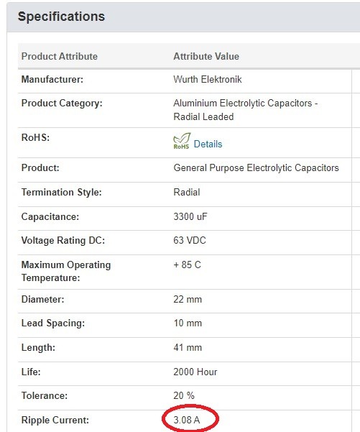Click the 20 % tolerance value
The image size is (360, 432).
[x=184, y=395]
